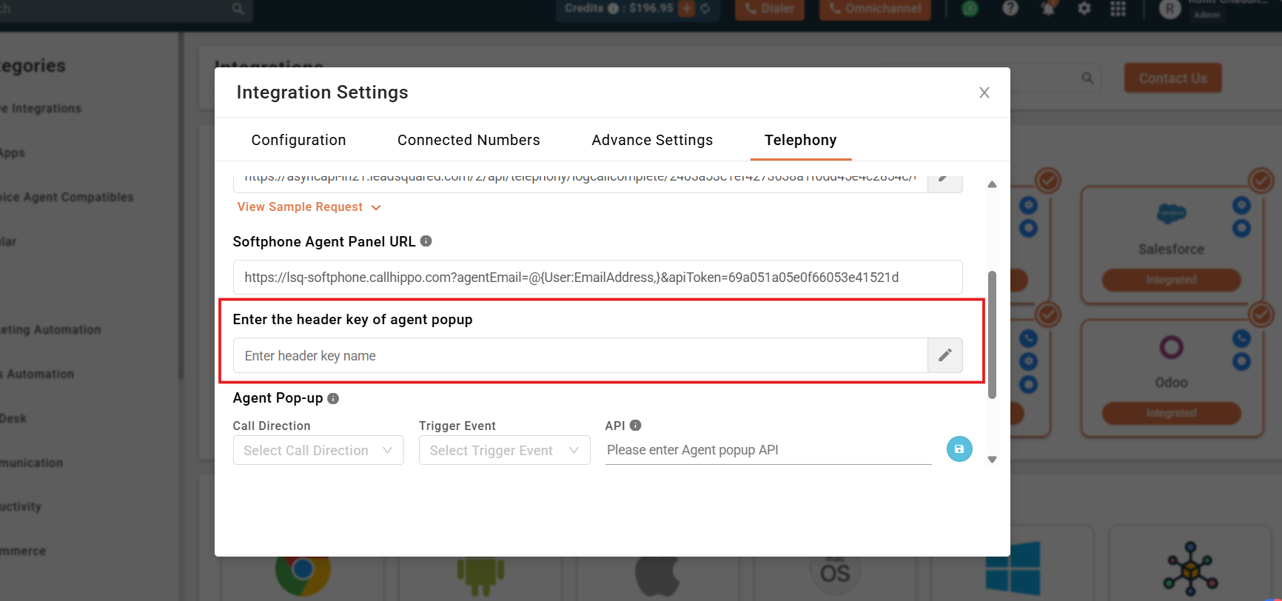Select Voice Agent Compatibles category
The width and height of the screenshot is (1282, 601).
coord(67,197)
